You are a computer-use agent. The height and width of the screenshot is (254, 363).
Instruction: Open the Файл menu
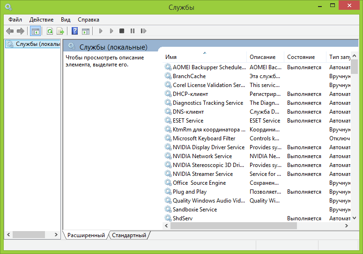15,20
